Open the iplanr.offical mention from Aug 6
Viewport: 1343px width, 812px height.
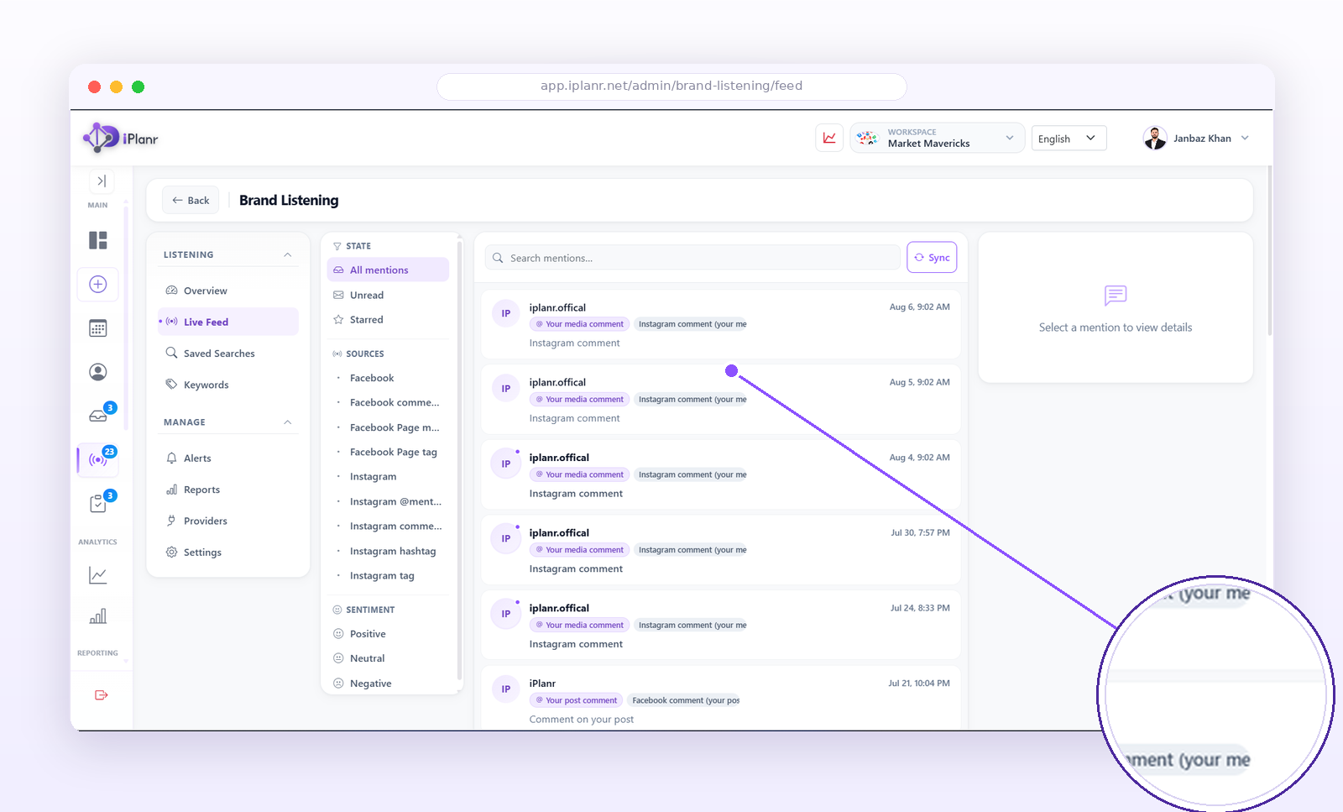pos(720,325)
